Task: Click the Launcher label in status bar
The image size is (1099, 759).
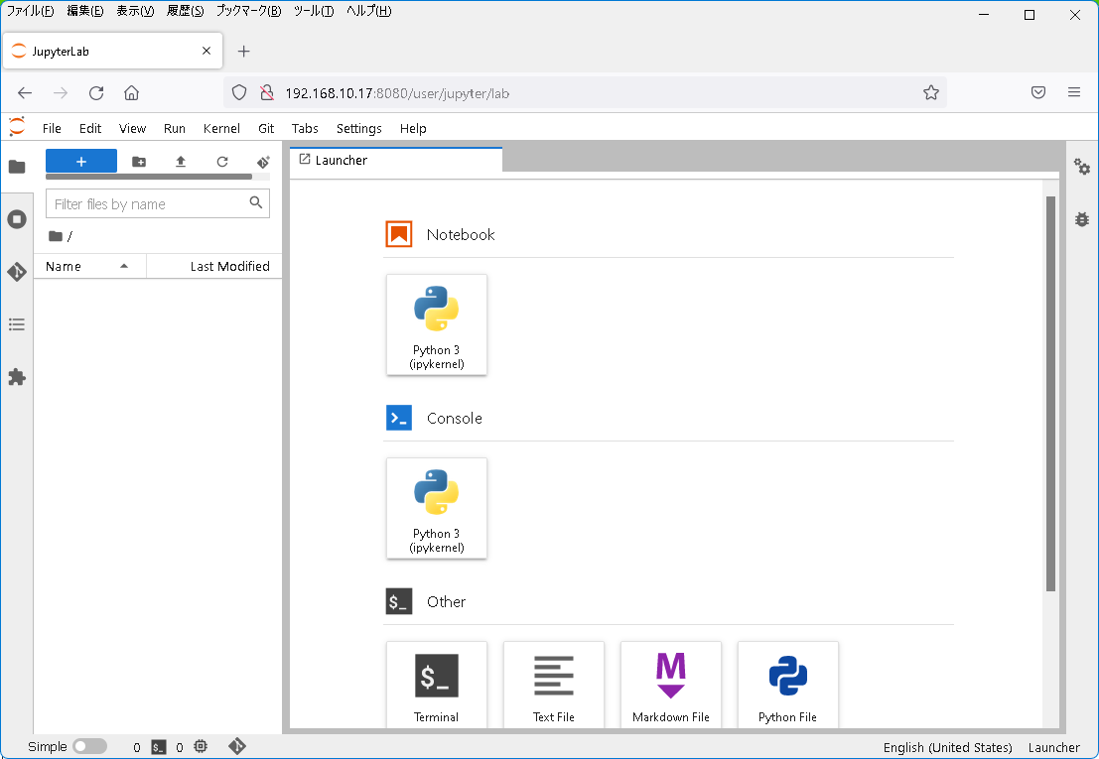Action: tap(1053, 747)
